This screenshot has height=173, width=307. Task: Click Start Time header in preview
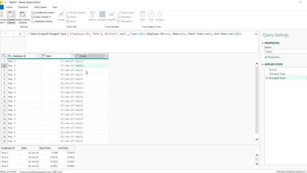click(x=48, y=148)
